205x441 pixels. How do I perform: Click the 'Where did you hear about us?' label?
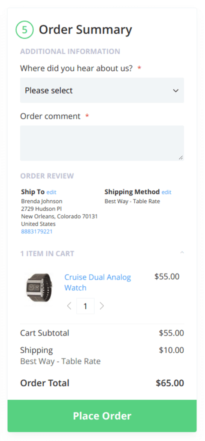(76, 68)
